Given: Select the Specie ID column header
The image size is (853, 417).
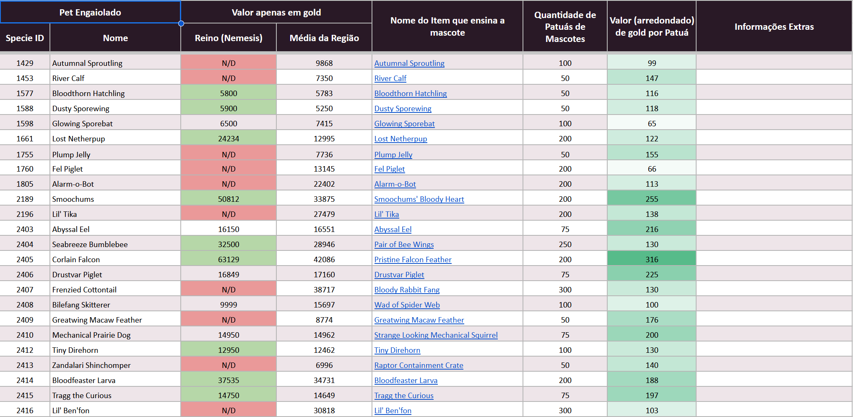Looking at the screenshot, I should tap(25, 38).
